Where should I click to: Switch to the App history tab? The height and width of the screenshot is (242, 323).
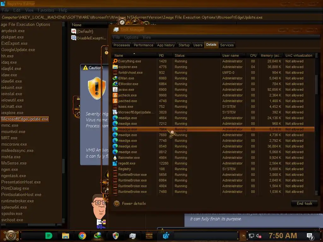coord(166,45)
